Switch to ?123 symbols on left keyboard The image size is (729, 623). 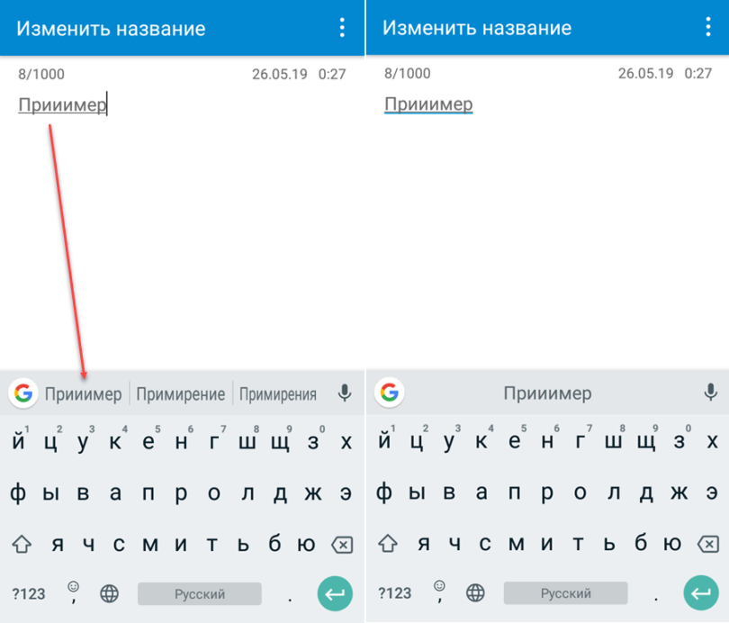tap(28, 593)
